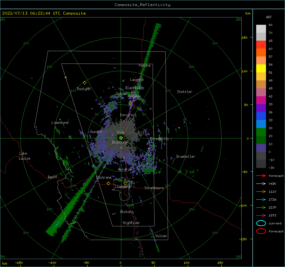Screen dimensions: 285x267
Task: Click the Innisfail label
Action: [128, 115]
